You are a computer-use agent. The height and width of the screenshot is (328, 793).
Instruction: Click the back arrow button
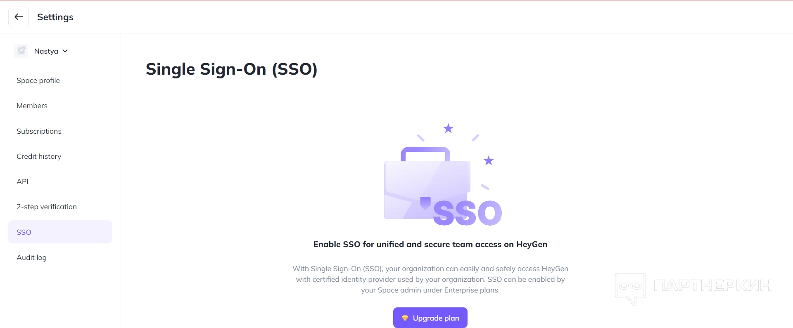pyautogui.click(x=19, y=17)
